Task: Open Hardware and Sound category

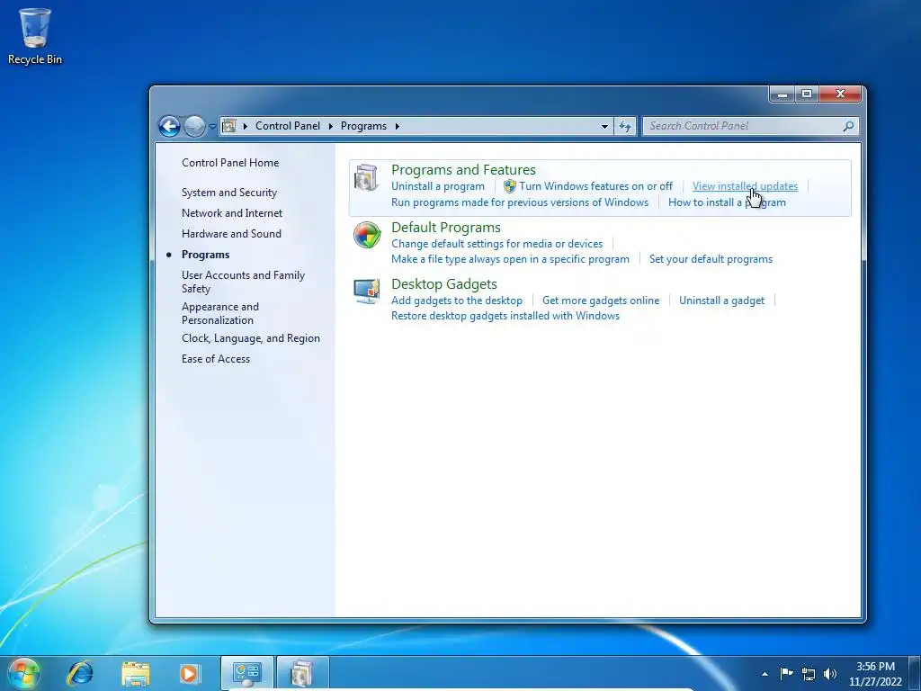Action: click(x=231, y=234)
